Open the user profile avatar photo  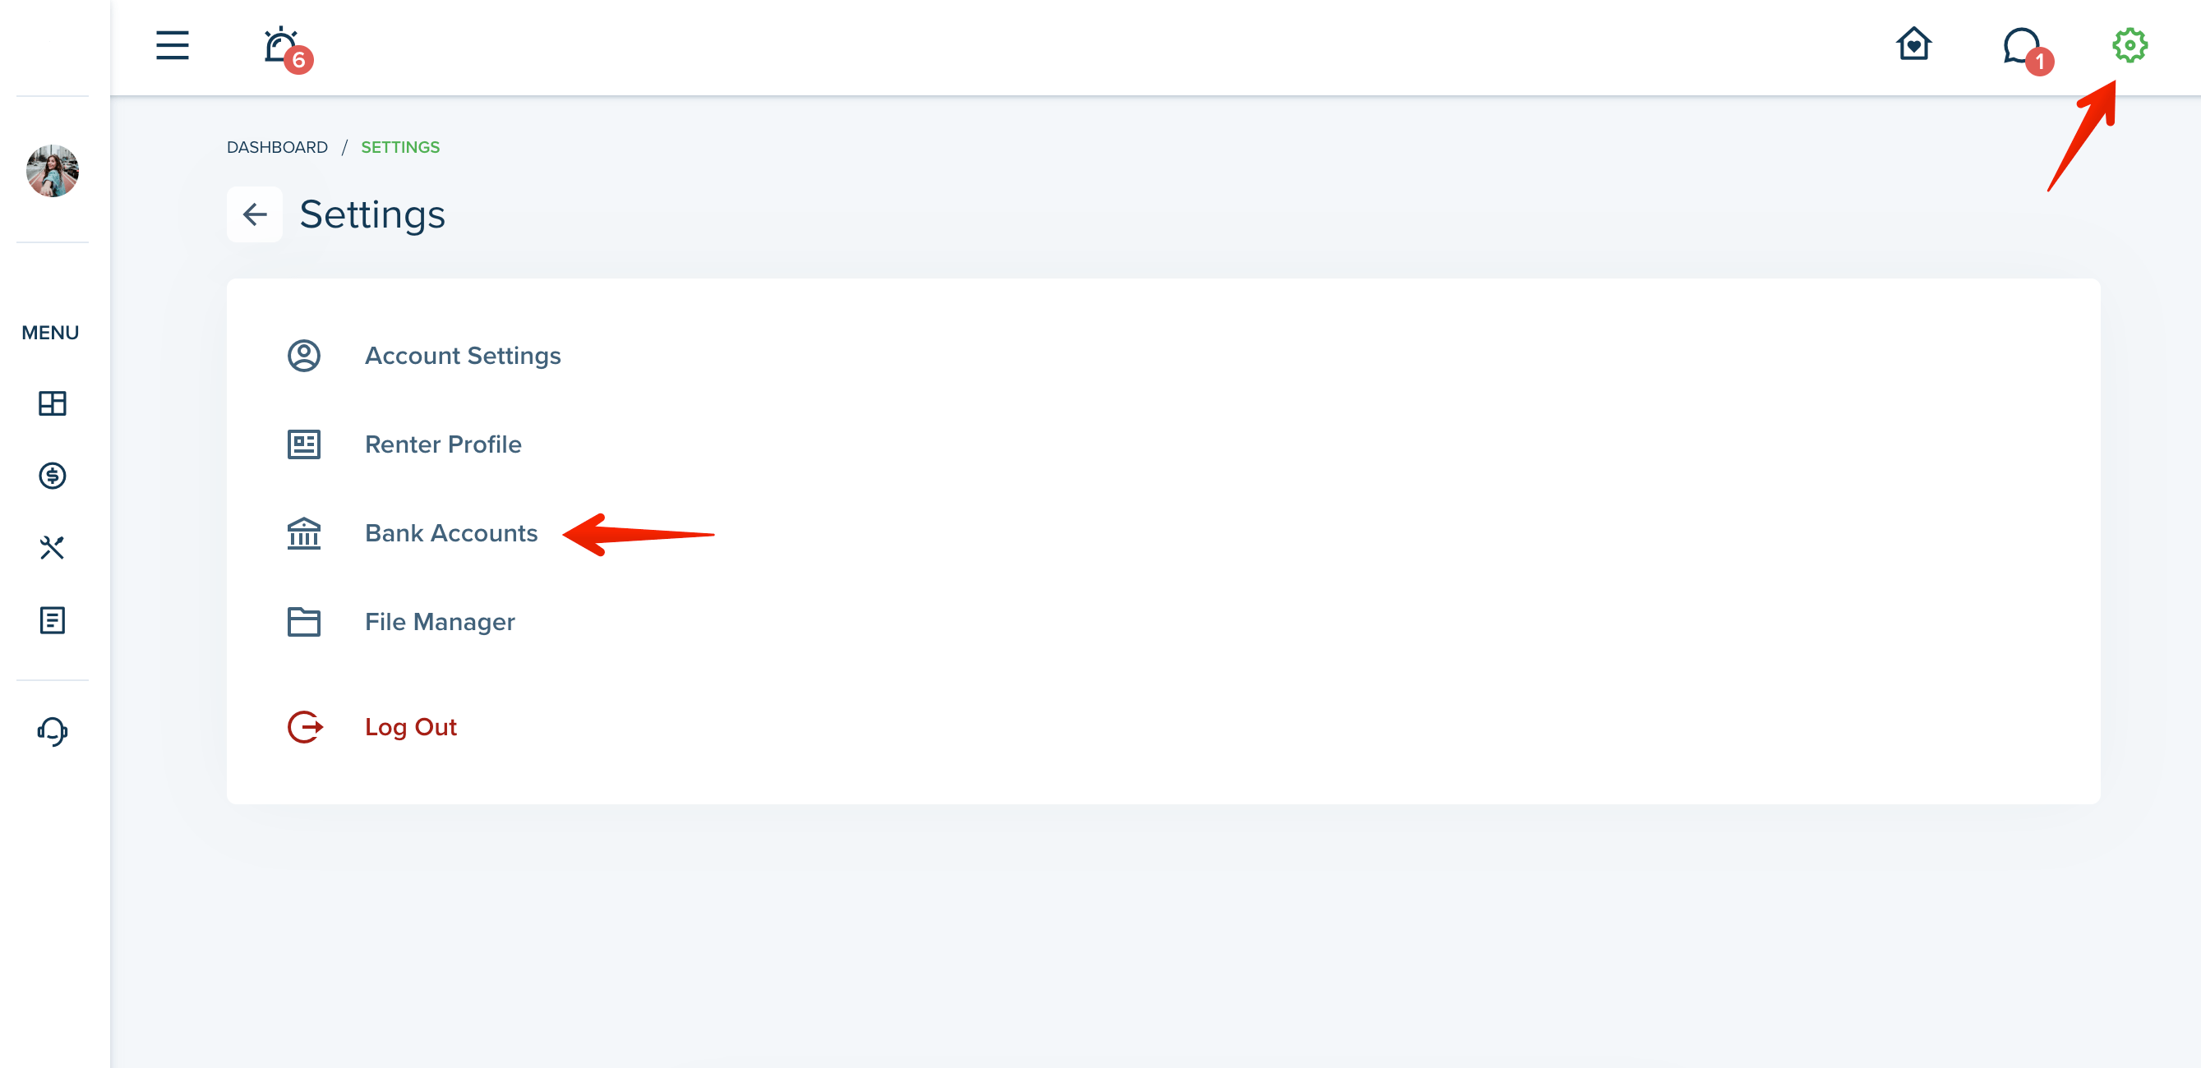coord(52,171)
